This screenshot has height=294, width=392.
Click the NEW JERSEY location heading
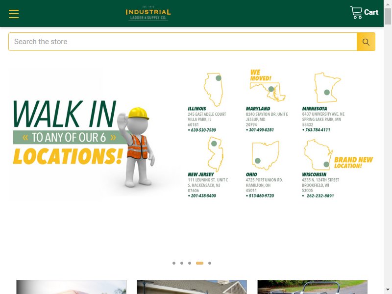[201, 174]
